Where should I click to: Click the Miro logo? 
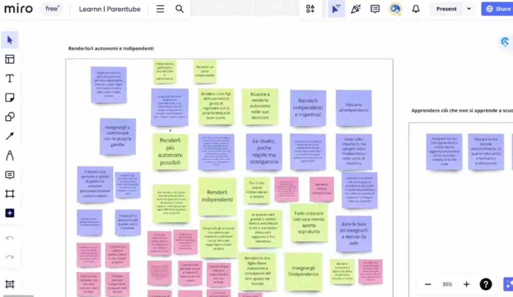click(19, 8)
